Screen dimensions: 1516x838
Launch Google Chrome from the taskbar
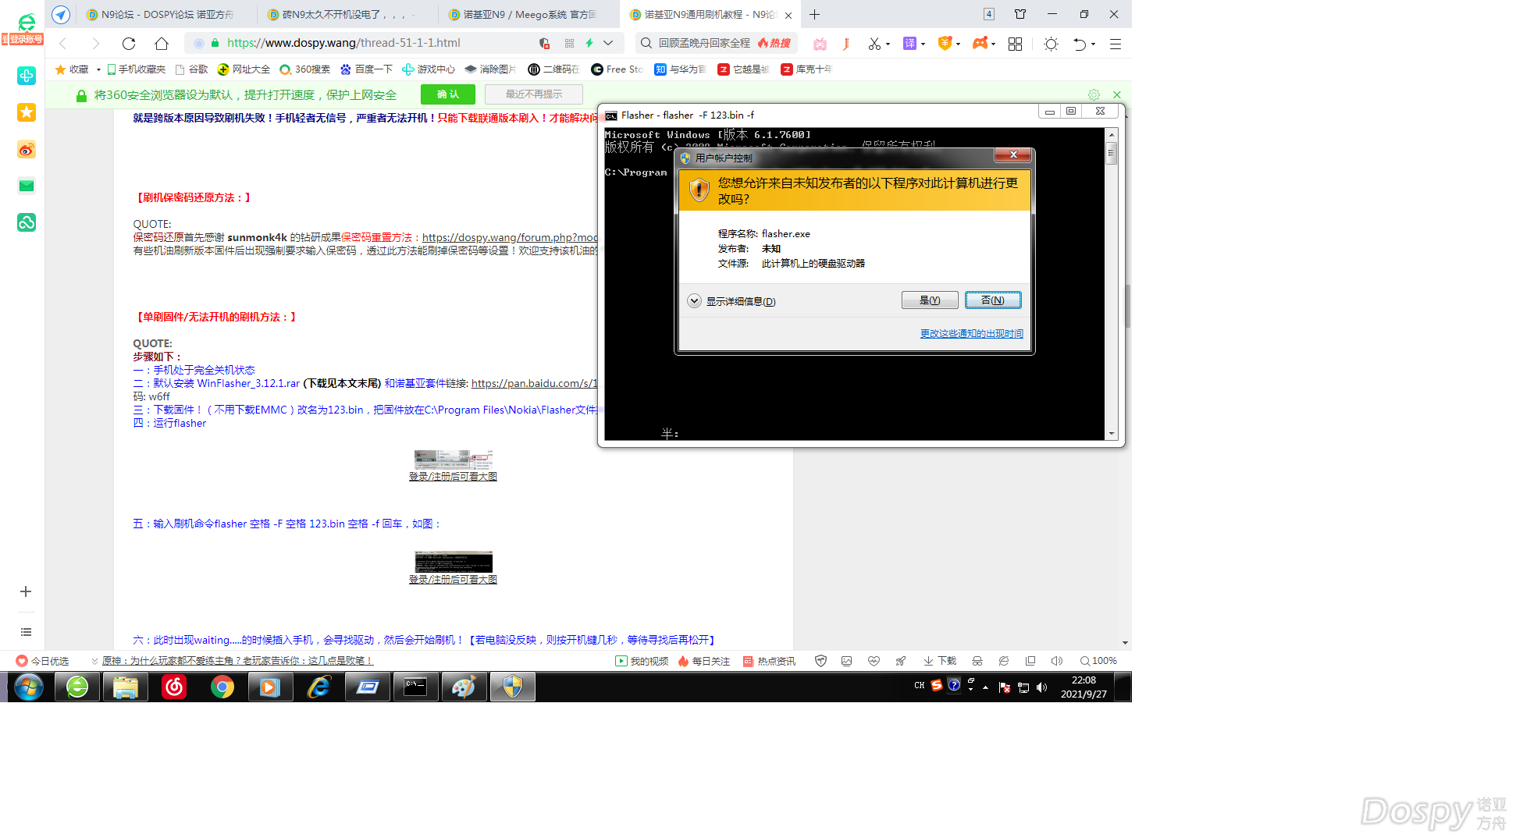(222, 687)
